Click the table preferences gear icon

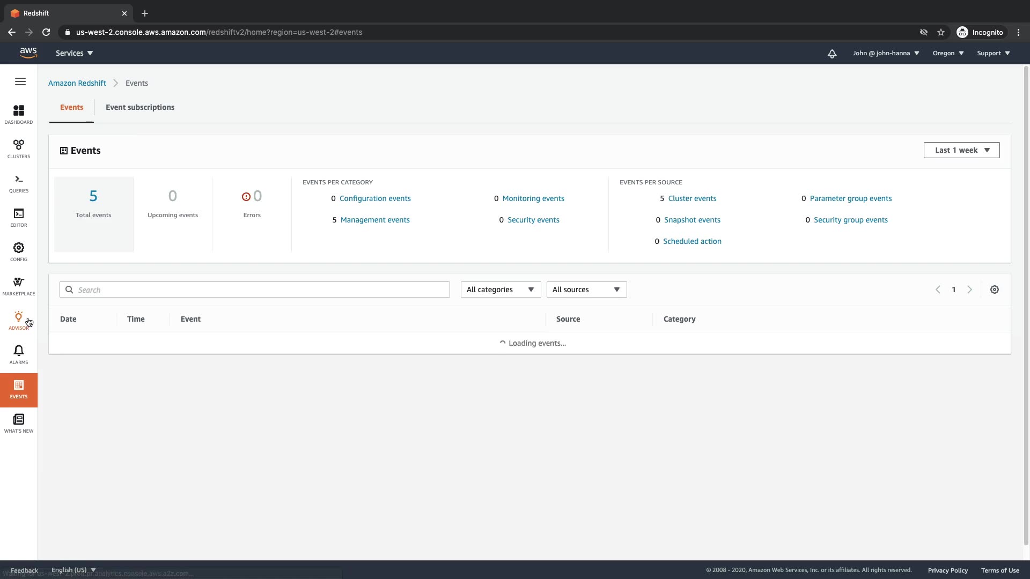click(994, 289)
